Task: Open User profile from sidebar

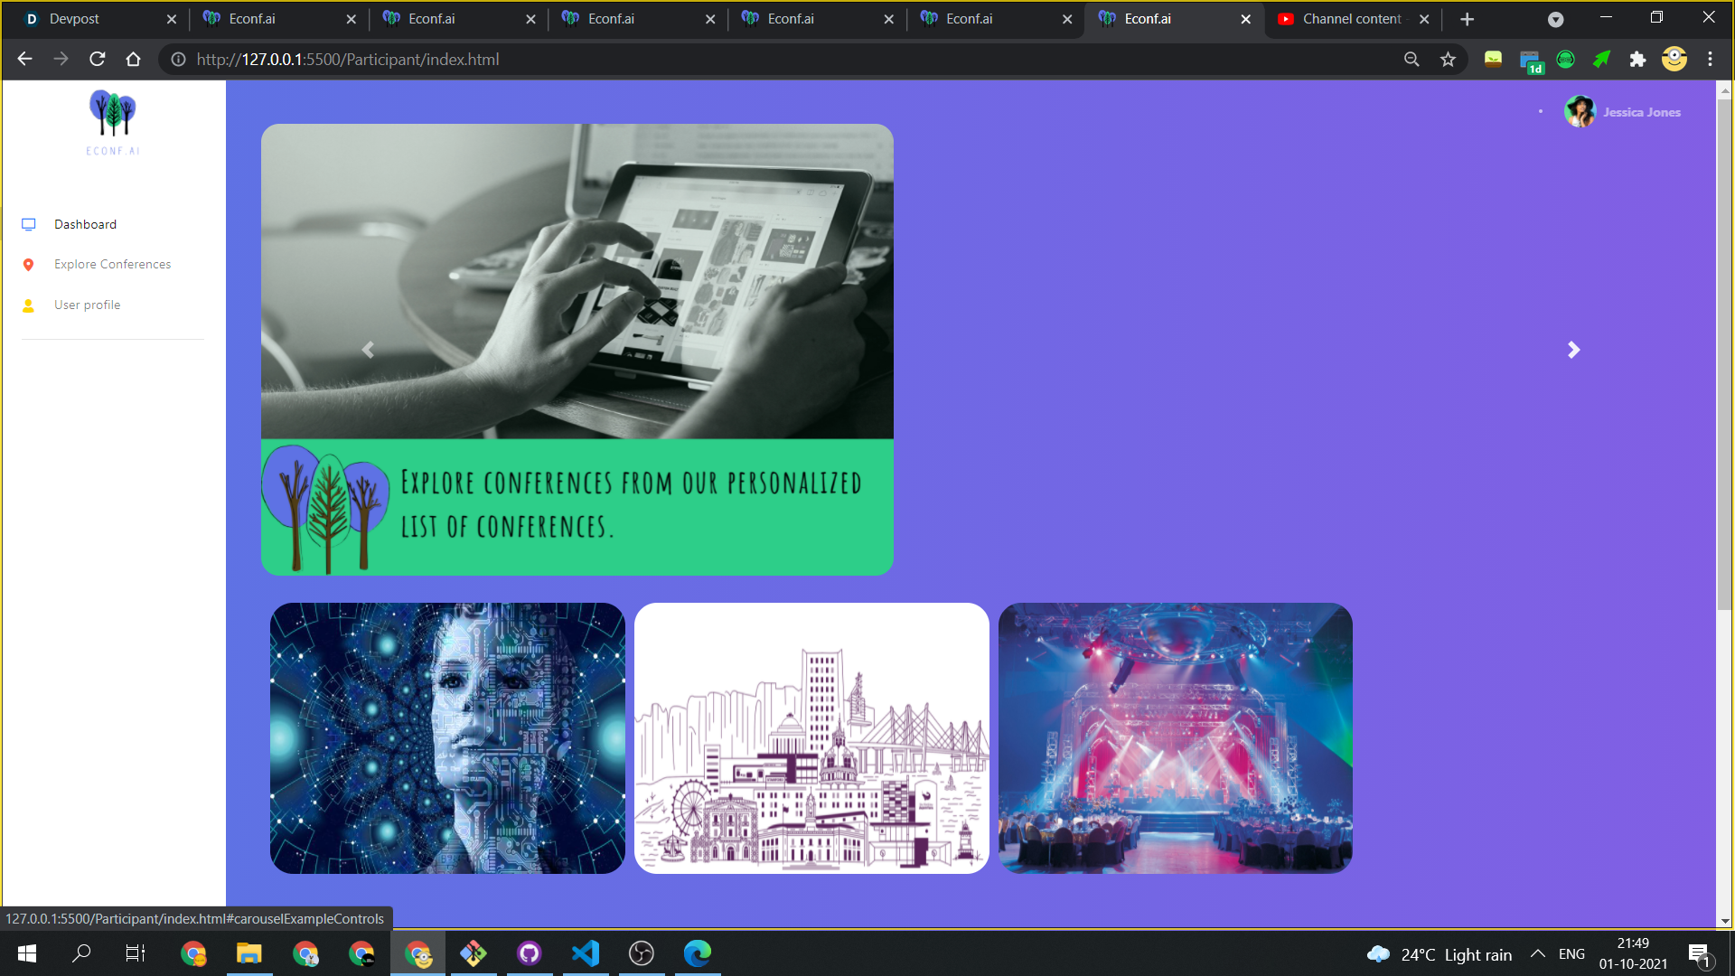Action: click(87, 305)
